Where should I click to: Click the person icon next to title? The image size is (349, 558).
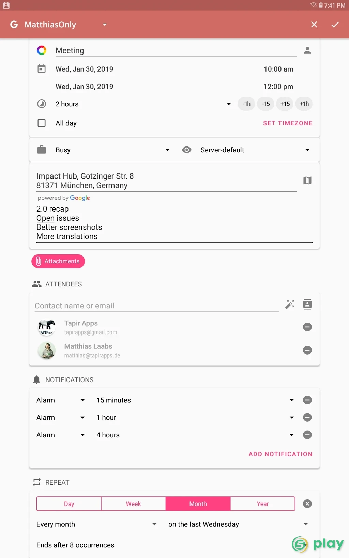(307, 50)
